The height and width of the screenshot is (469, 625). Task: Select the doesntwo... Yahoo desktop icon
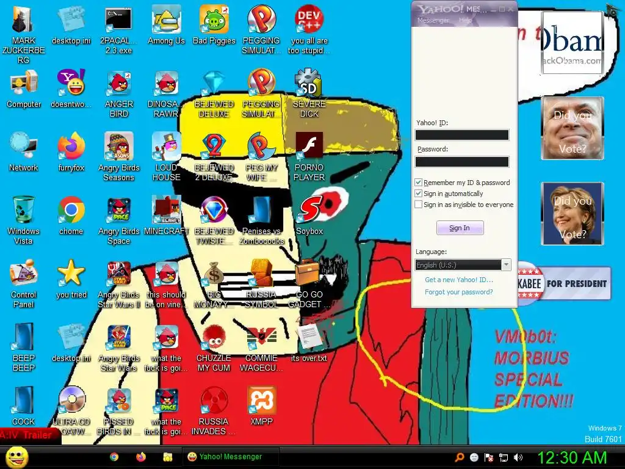71,89
